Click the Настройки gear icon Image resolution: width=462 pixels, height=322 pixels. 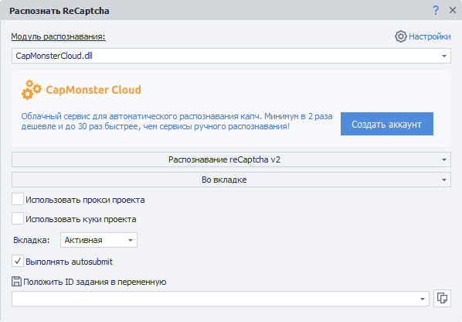coord(400,36)
